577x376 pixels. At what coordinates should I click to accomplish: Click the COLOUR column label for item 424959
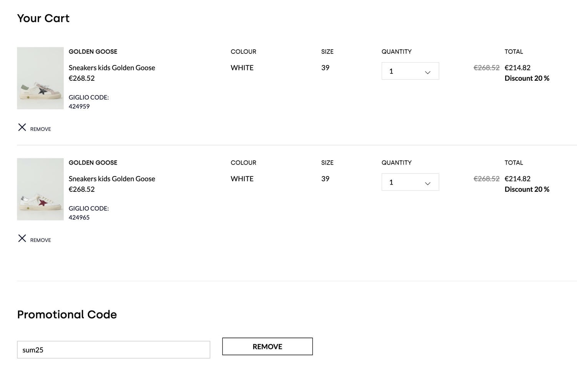(x=243, y=52)
